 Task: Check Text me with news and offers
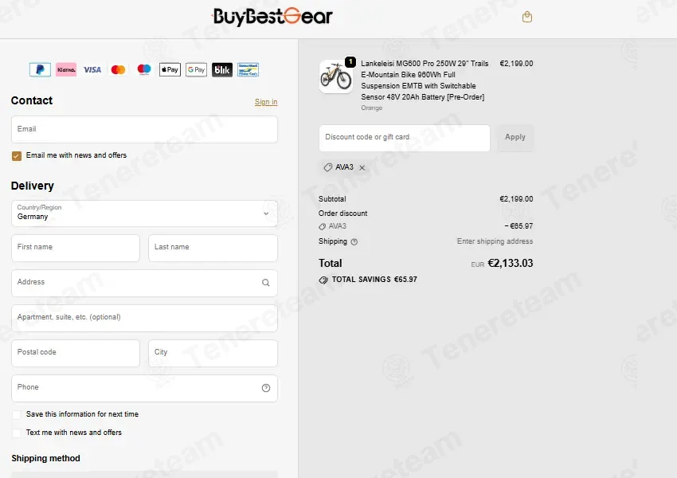coord(17,433)
